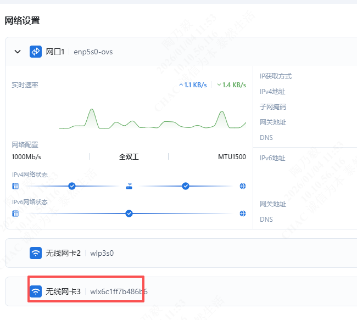This screenshot has height=320, width=357.
Task: Click the wlx6c1ff7b486b6 interface name
Action: pyautogui.click(x=119, y=291)
